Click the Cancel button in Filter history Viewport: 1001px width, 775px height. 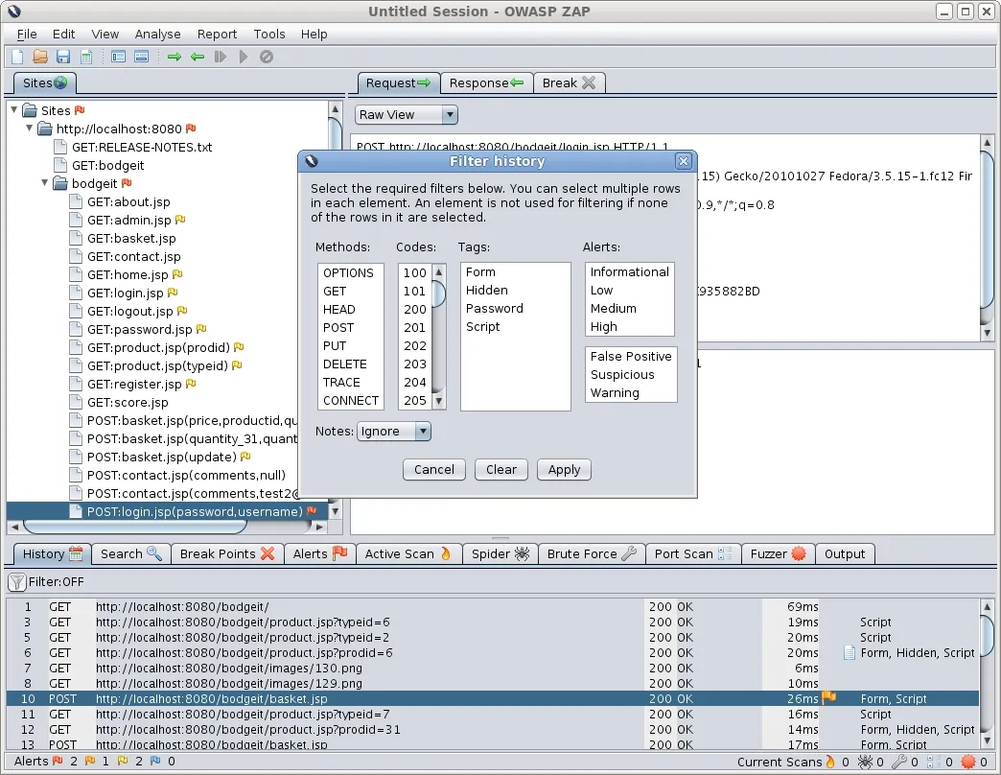point(434,469)
